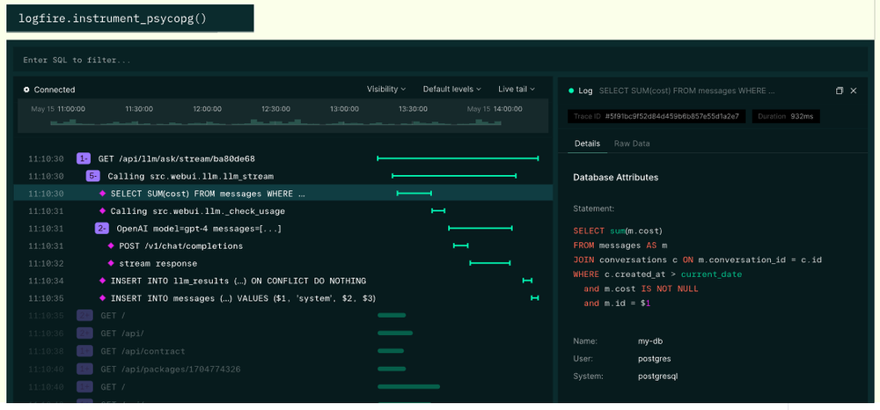Click diamond icon beside INSERT INTO messages
This screenshot has height=410, width=880.
102,298
